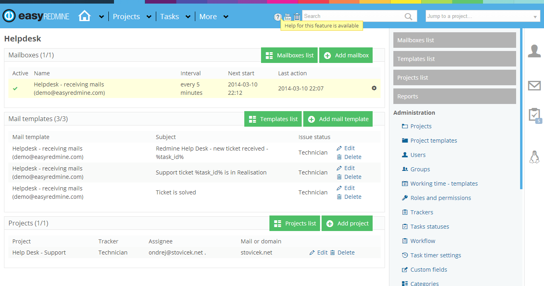The height and width of the screenshot is (286, 544).
Task: Click the active green checkmark for the mailbox
Action: click(x=15, y=88)
